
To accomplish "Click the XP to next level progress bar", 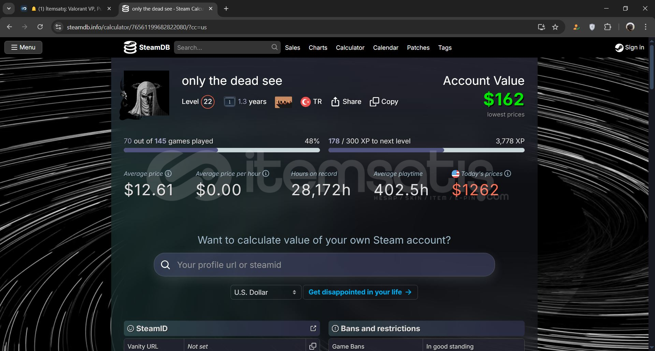I will click(x=426, y=150).
